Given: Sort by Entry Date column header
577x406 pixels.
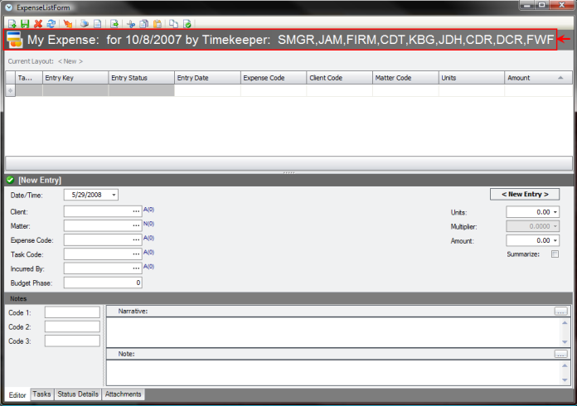Looking at the screenshot, I should click(207, 77).
